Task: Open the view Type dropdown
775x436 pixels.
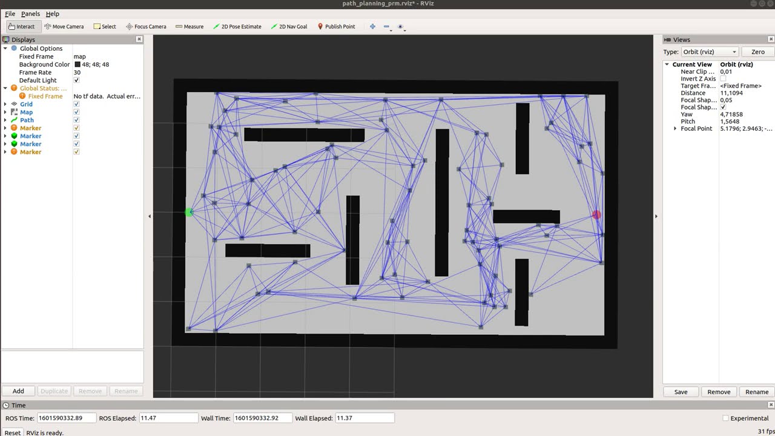Action: click(x=710, y=52)
